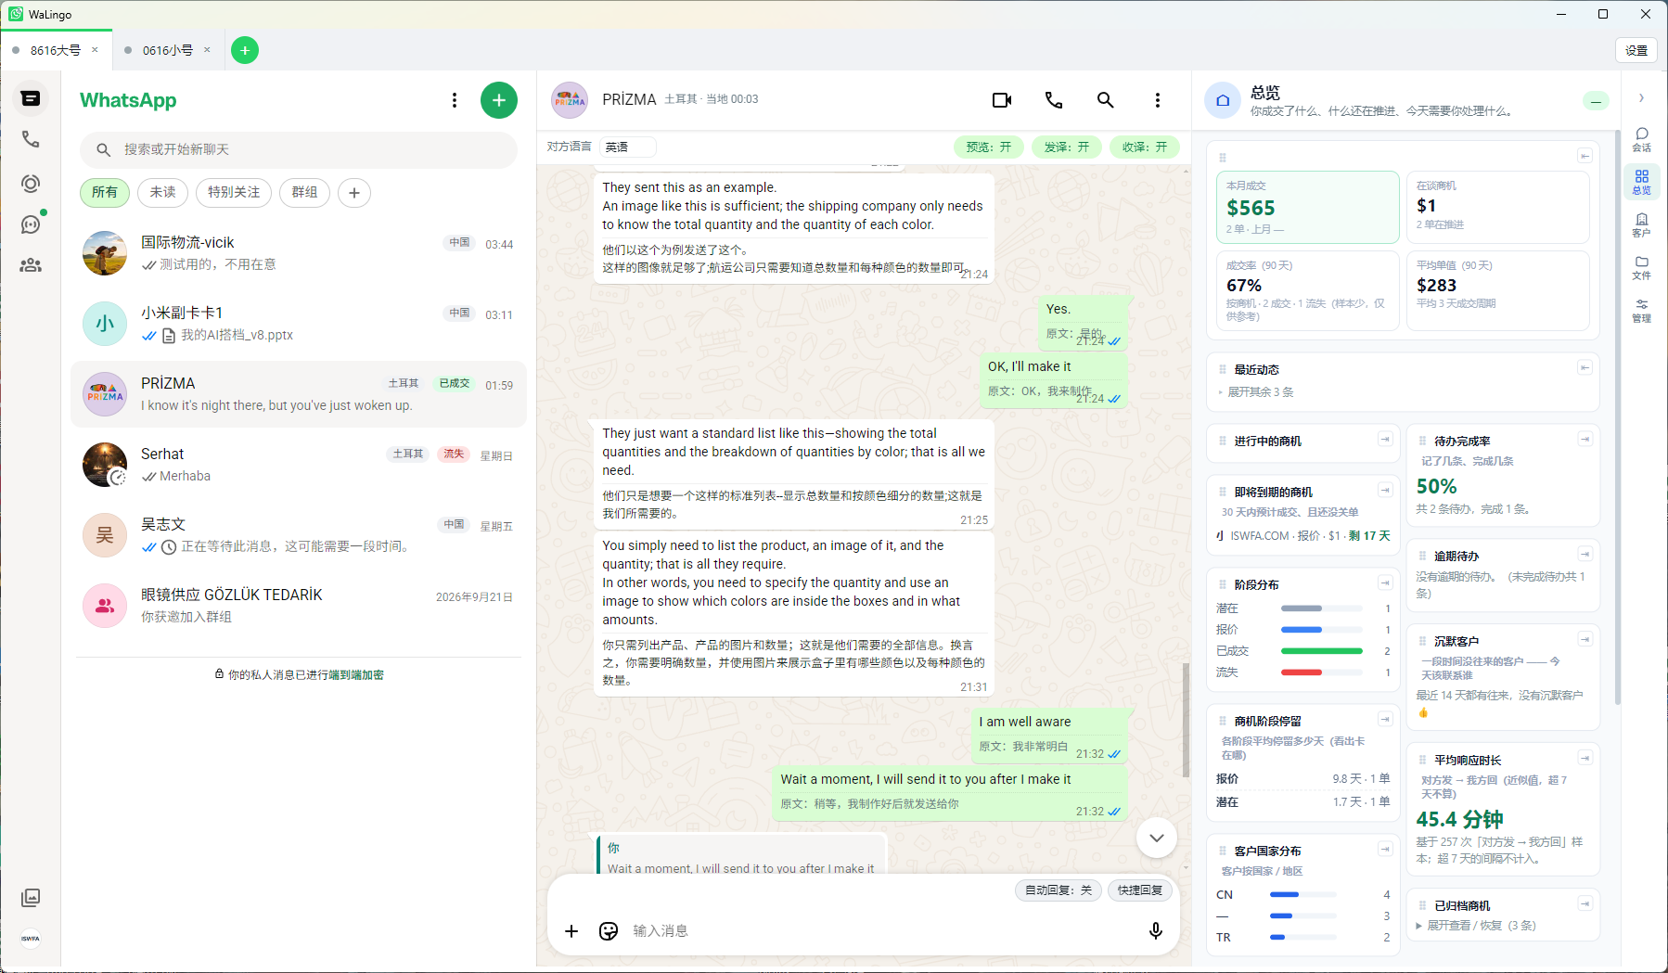
Task: Open Communities icon in left sidebar
Action: point(31,265)
